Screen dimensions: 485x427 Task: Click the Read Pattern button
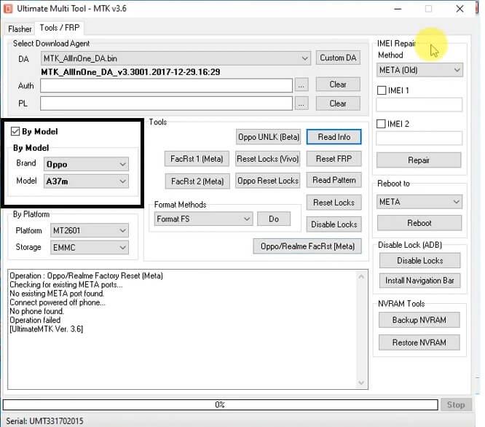click(x=334, y=180)
